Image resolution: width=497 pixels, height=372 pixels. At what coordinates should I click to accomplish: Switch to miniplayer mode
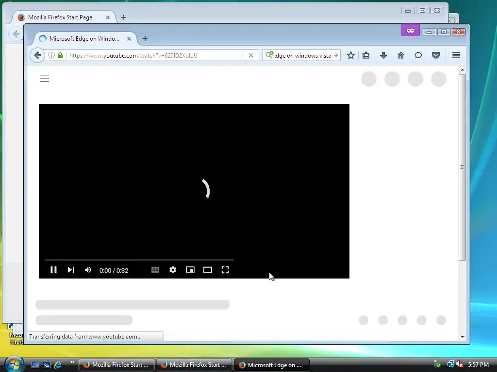[190, 270]
